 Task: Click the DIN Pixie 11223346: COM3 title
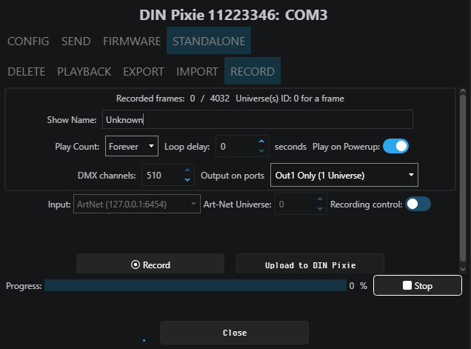[x=233, y=15]
